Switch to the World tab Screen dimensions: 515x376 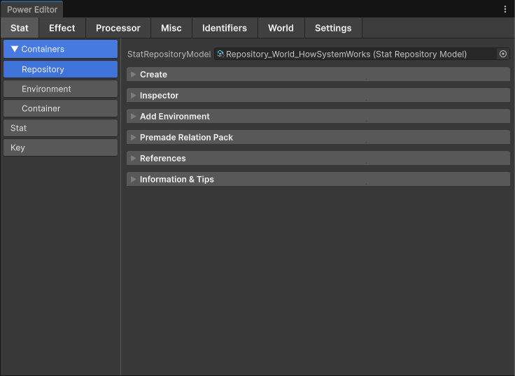click(x=281, y=28)
